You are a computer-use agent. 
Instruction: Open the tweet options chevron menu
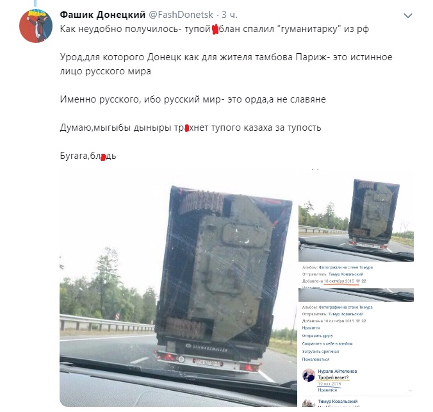click(x=408, y=15)
